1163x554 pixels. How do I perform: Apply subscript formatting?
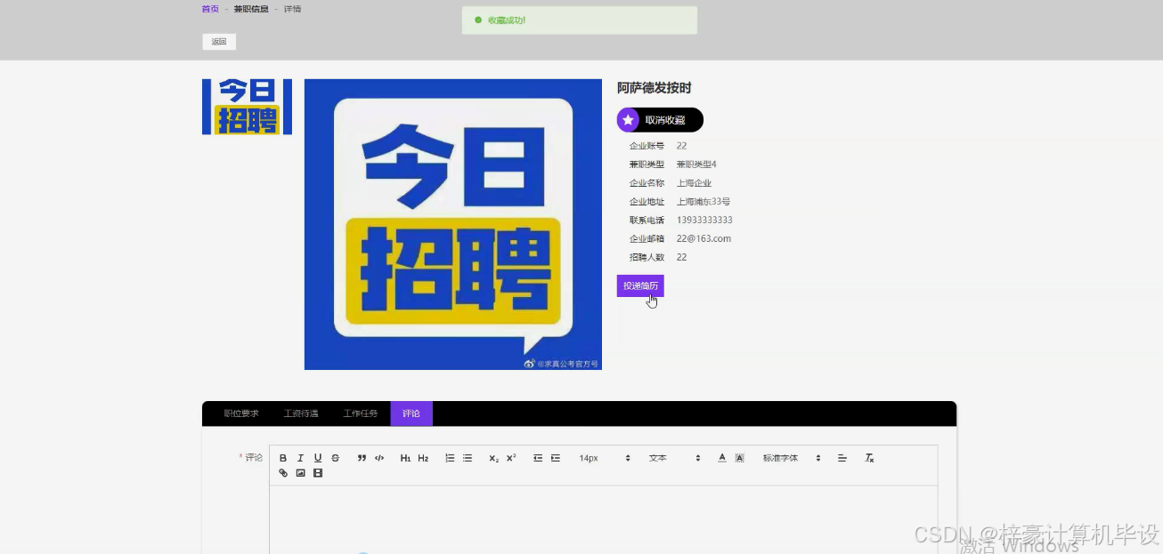493,458
